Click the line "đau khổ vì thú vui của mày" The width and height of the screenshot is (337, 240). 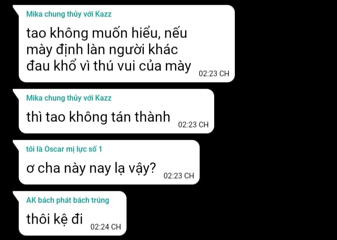(x=109, y=66)
